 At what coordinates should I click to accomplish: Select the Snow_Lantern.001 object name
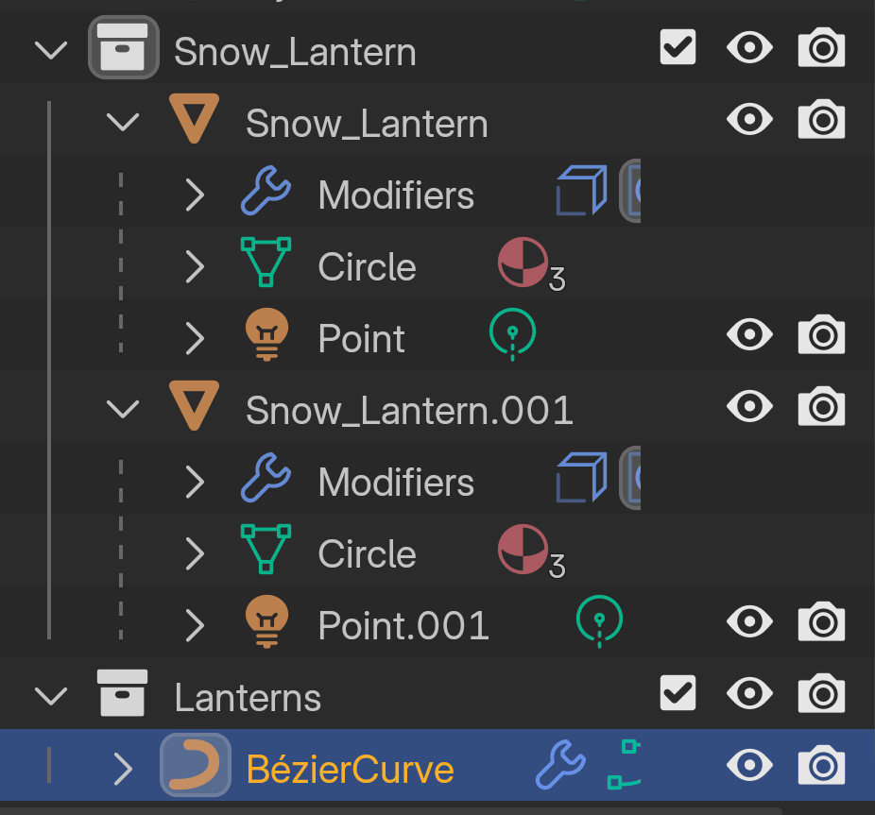[x=409, y=410]
